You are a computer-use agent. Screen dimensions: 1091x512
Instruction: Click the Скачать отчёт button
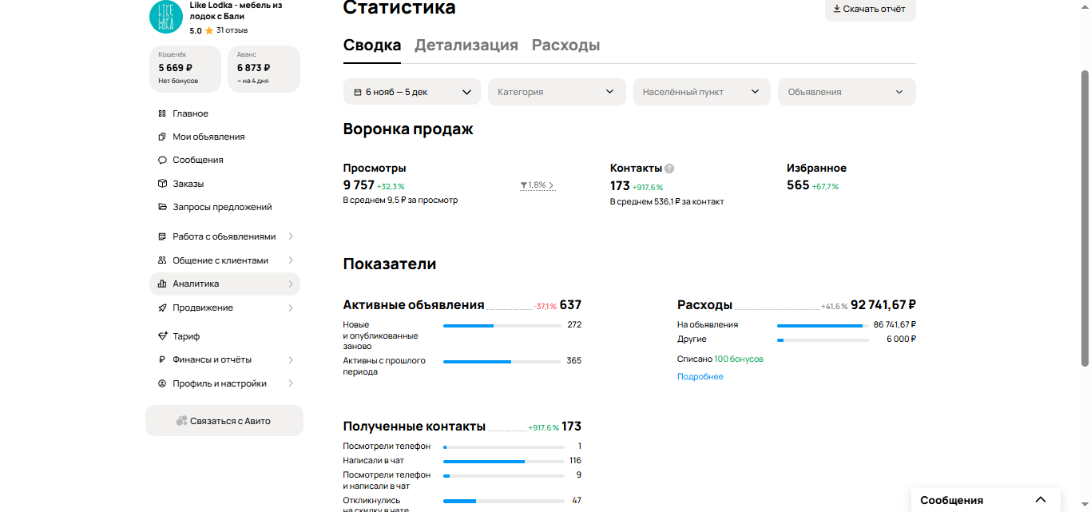871,9
